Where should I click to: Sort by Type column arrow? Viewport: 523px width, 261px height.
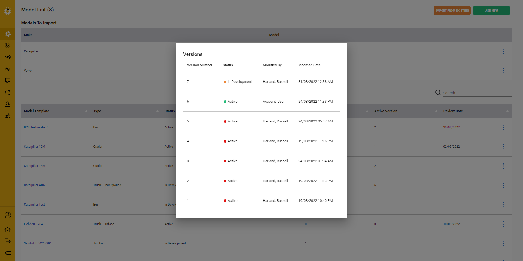[157, 111]
